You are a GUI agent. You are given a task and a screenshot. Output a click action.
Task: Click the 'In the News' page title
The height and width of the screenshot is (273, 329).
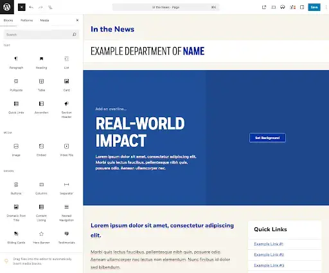coord(112,29)
